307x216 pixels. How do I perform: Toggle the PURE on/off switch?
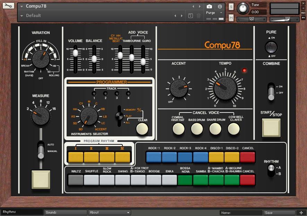[x=271, y=47]
